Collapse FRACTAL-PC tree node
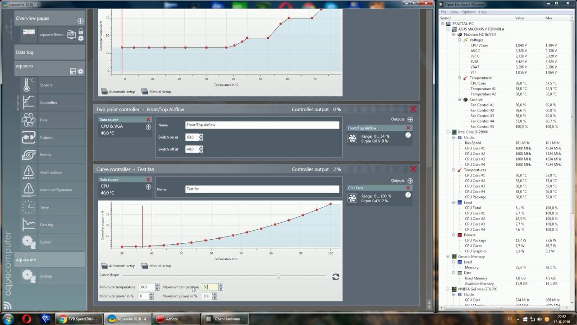Viewport: 577px width, 325px height. 443,23
